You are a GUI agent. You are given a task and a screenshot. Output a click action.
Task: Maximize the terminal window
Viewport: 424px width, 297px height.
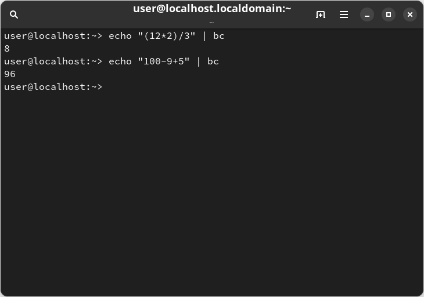pos(389,15)
